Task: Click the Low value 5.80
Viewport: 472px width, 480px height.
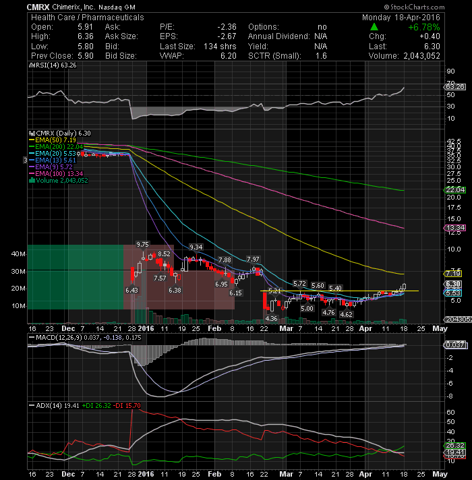Action: [x=86, y=47]
